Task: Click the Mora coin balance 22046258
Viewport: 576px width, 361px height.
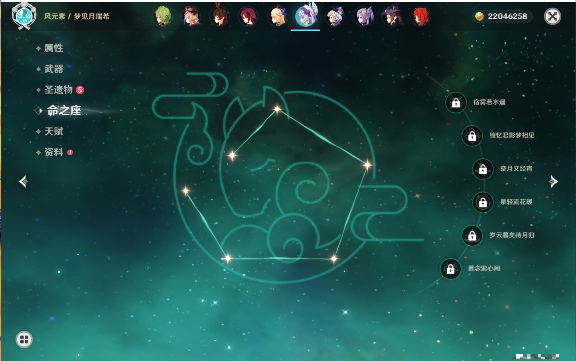Action: tap(503, 16)
